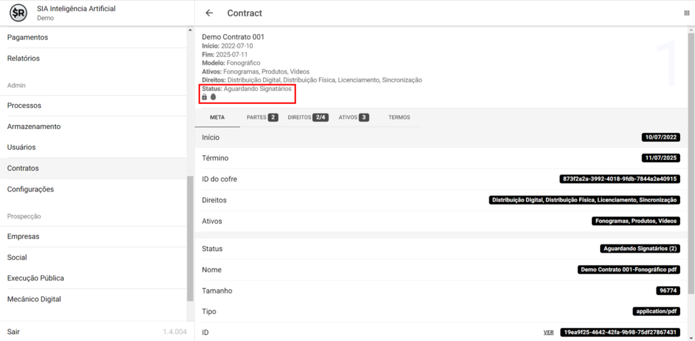Click the ID do cofre value badge
This screenshot has width=695, height=341.
pos(619,179)
